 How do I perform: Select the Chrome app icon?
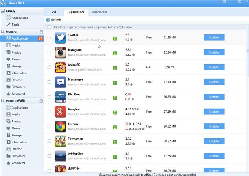[x=61, y=126]
